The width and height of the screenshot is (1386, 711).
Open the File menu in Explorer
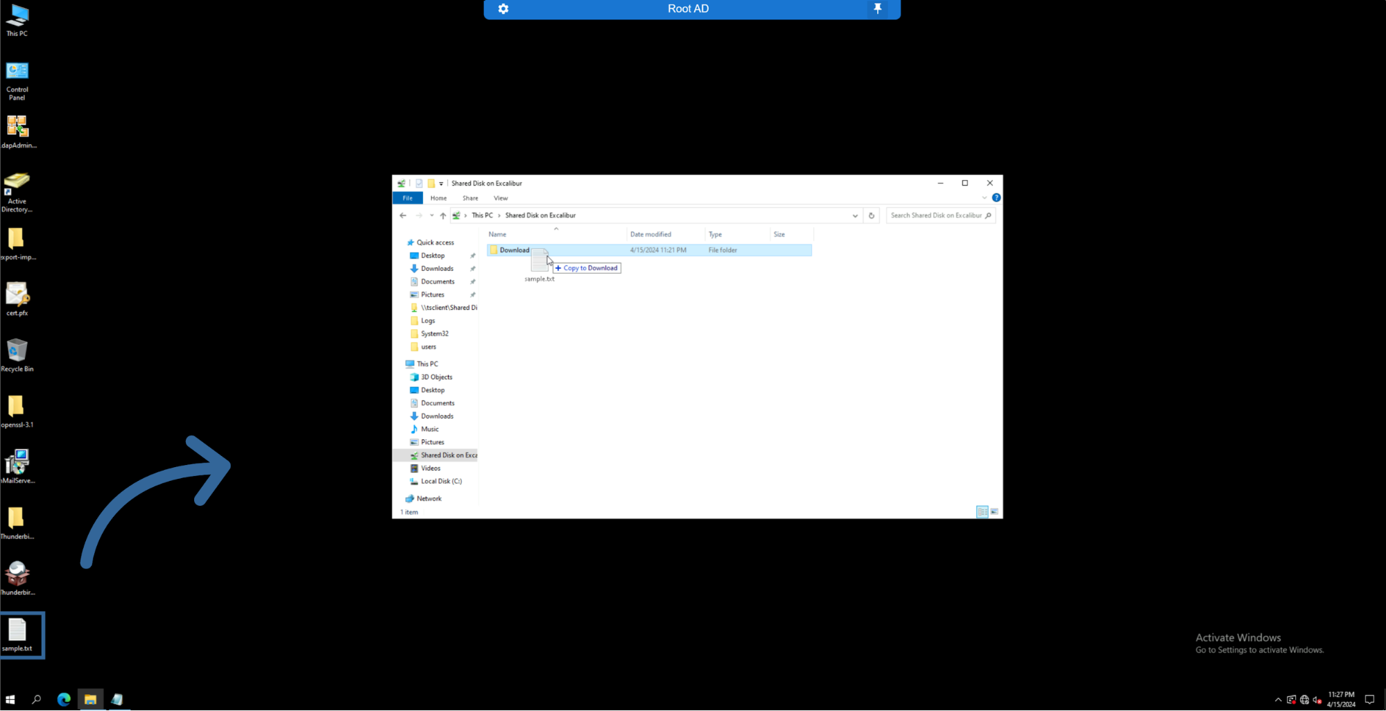tap(408, 198)
